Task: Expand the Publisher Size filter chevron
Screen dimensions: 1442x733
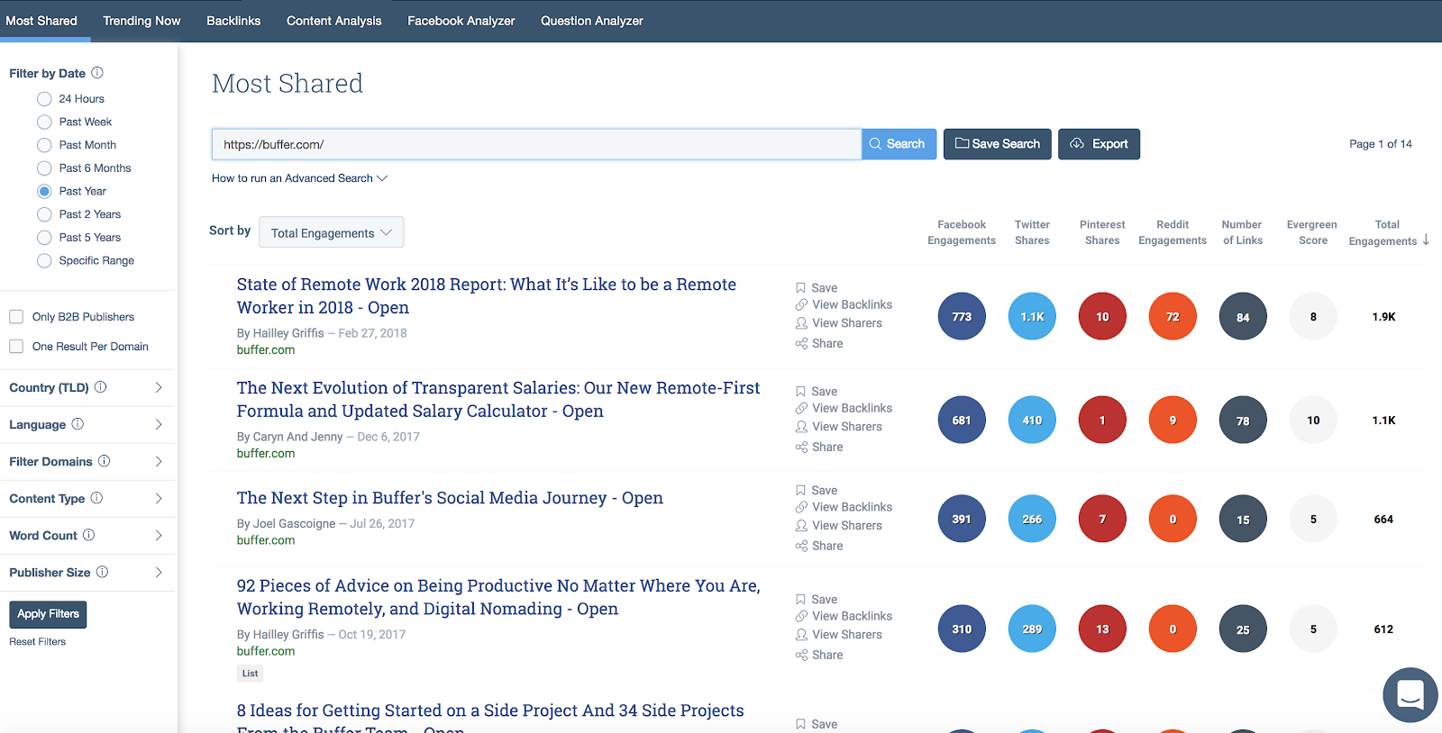Action: [159, 572]
